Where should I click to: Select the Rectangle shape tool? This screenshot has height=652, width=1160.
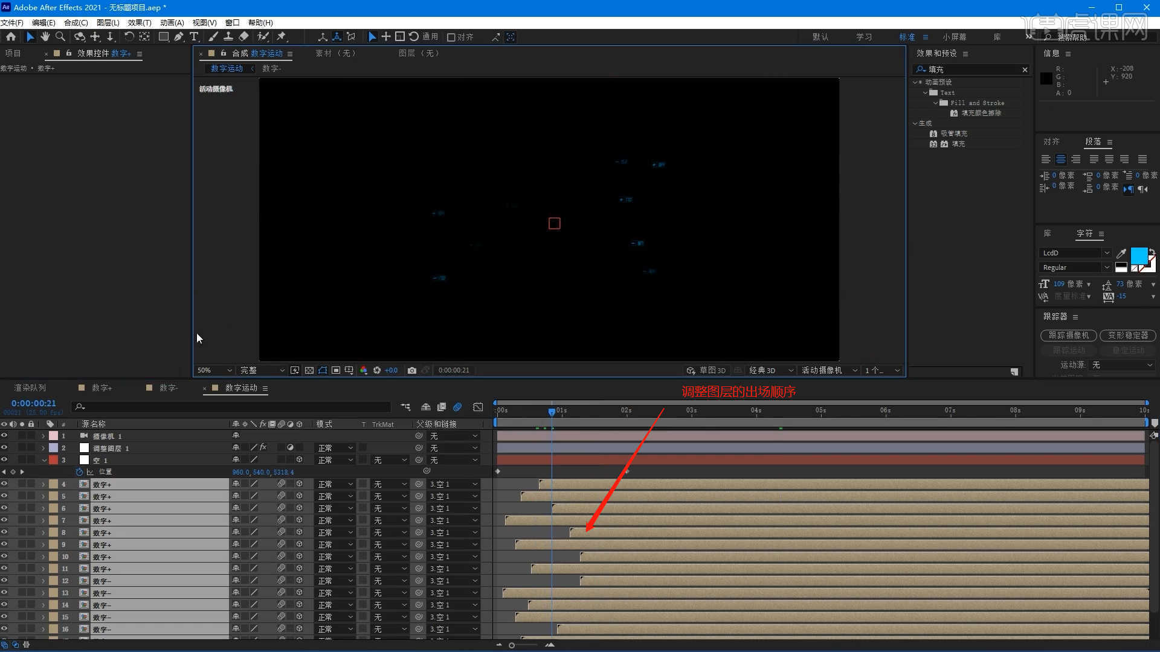click(x=163, y=37)
